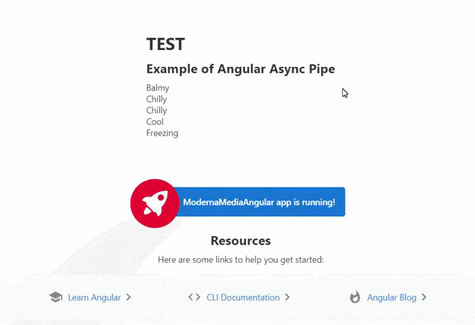
Task: Select the second Chilly list item
Action: point(156,111)
